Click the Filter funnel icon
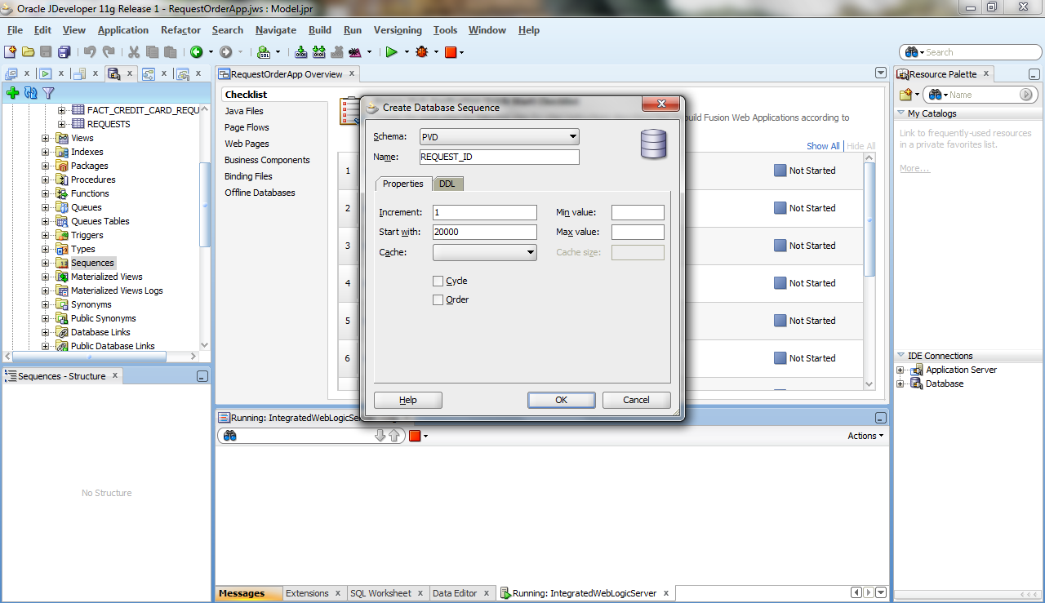This screenshot has width=1045, height=603. point(49,93)
